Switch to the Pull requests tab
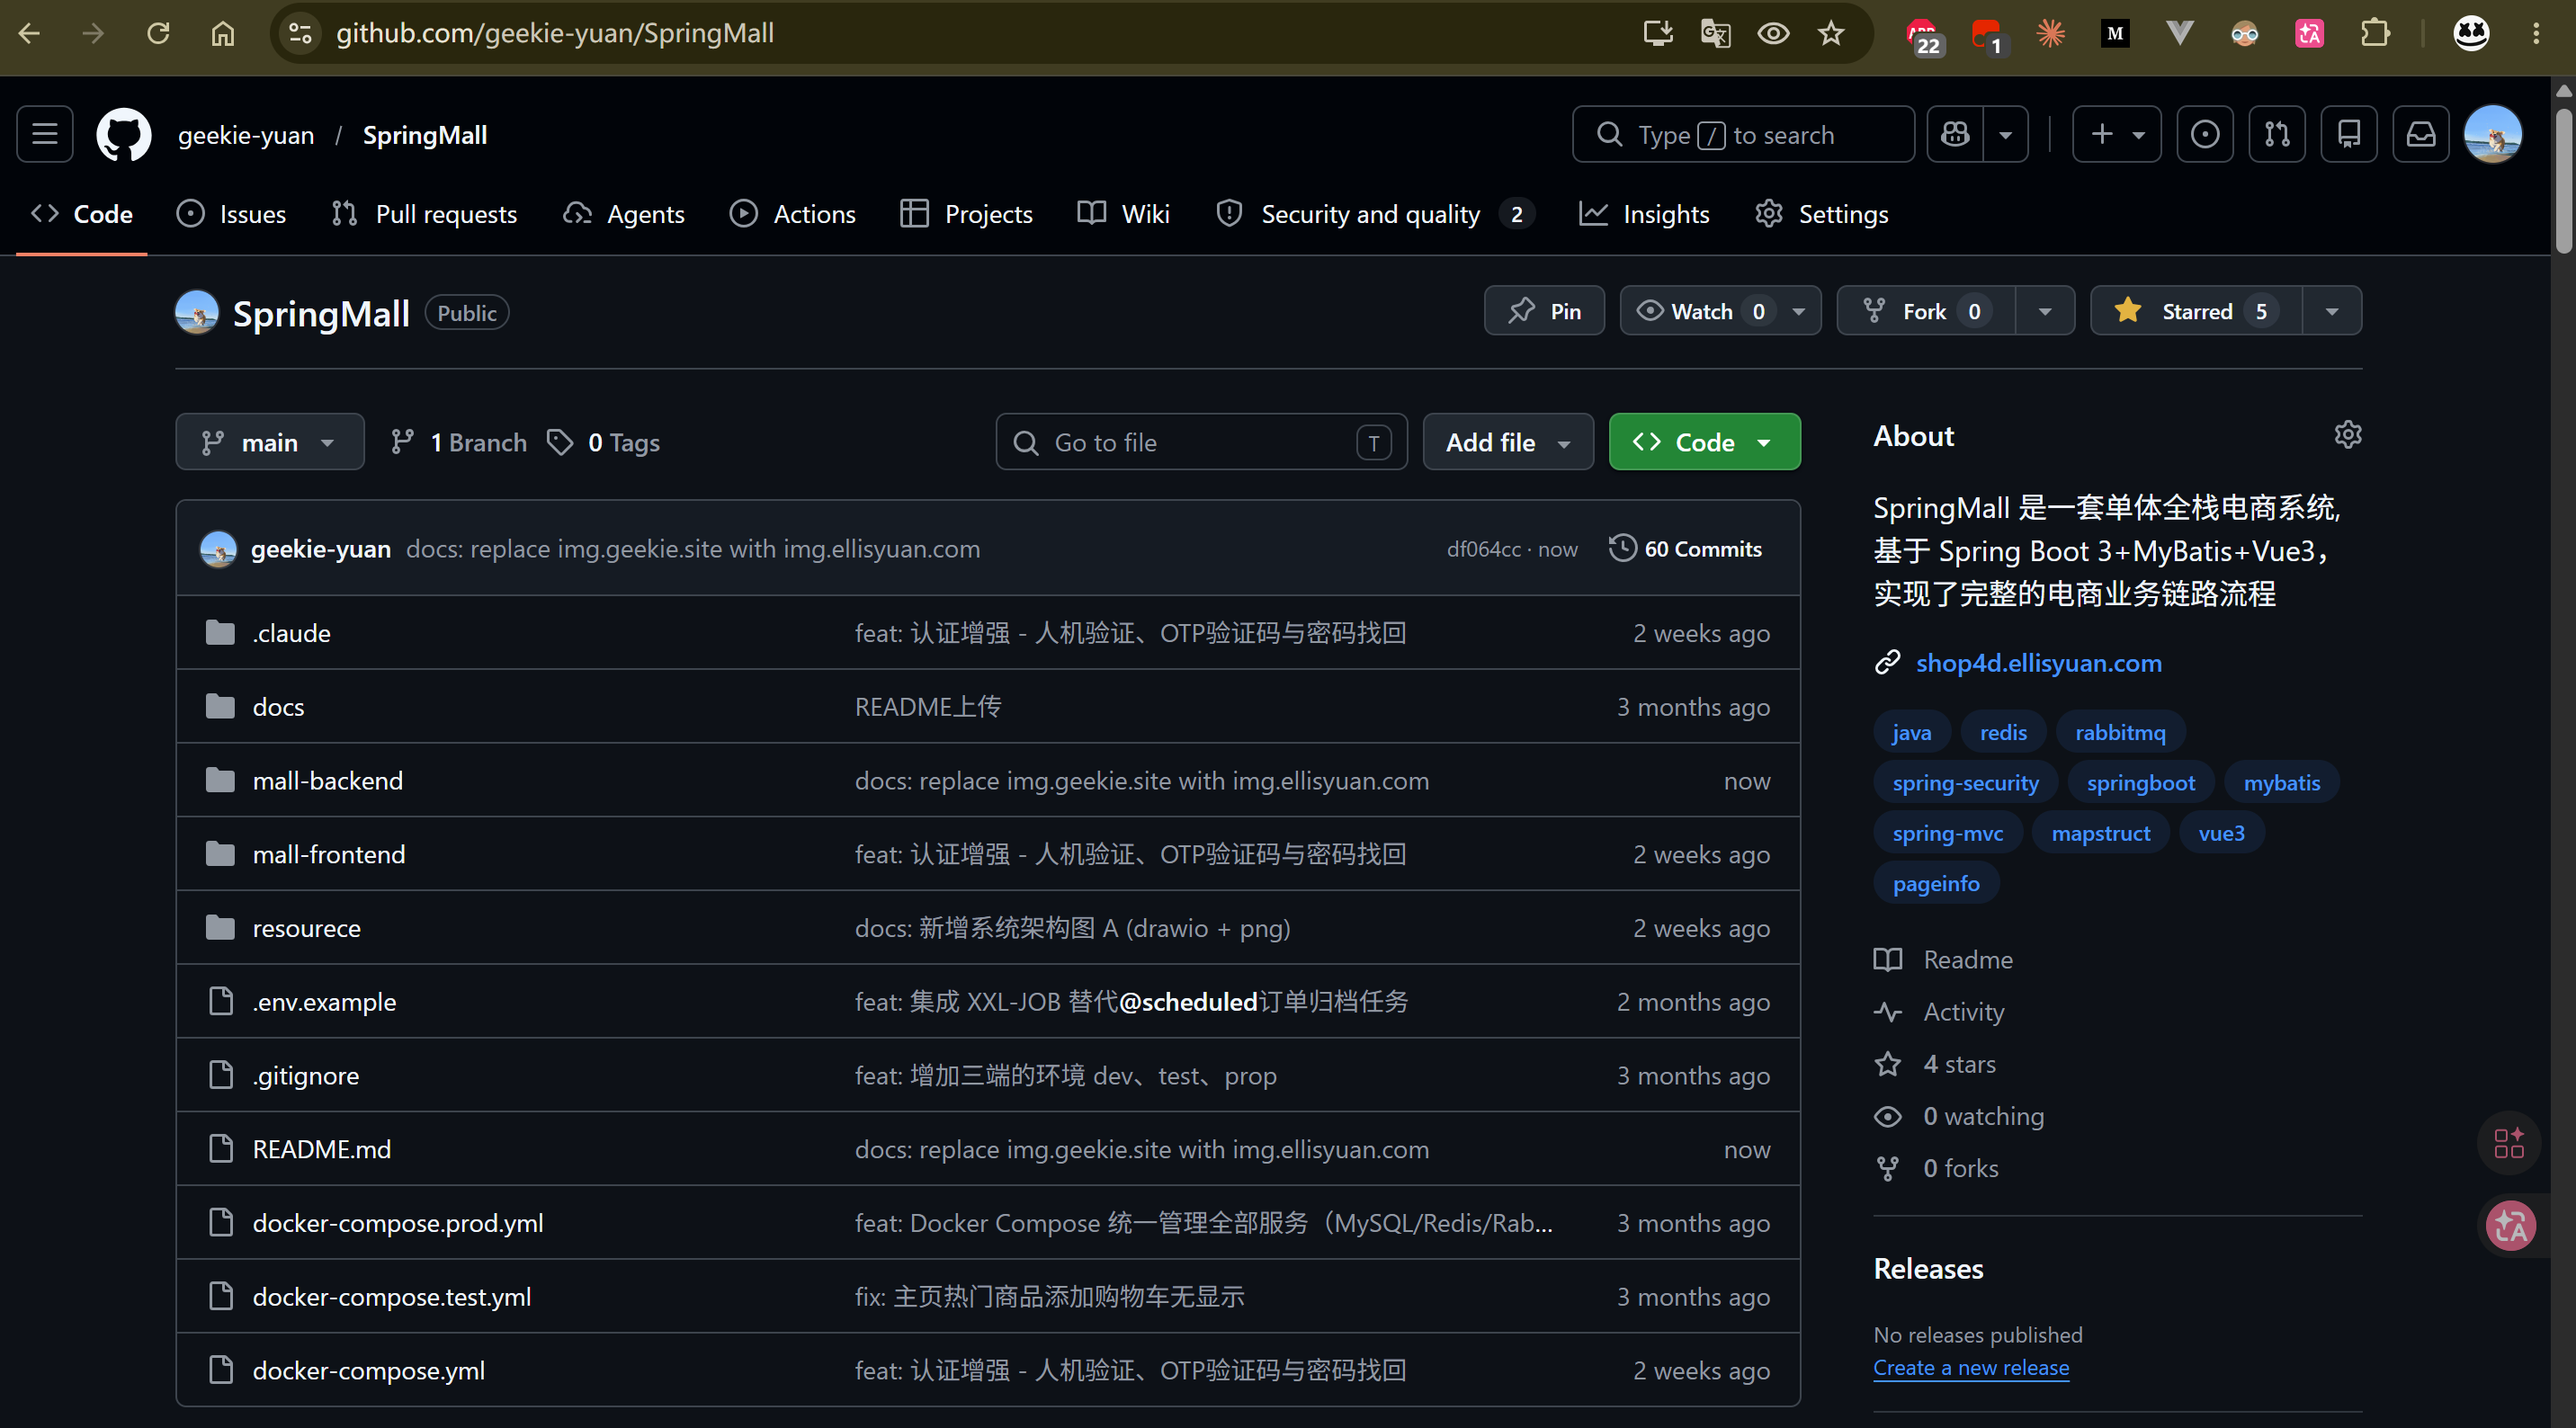Image resolution: width=2576 pixels, height=1428 pixels. pos(425,214)
